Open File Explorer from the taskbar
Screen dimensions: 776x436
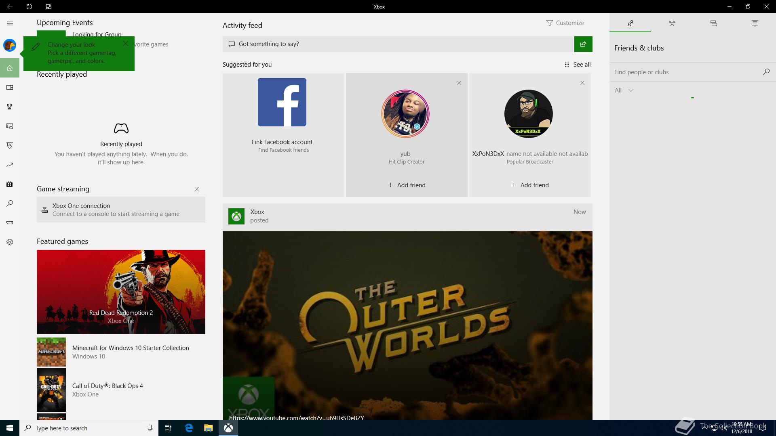click(x=208, y=428)
